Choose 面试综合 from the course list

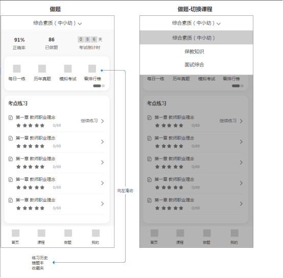[194, 64]
